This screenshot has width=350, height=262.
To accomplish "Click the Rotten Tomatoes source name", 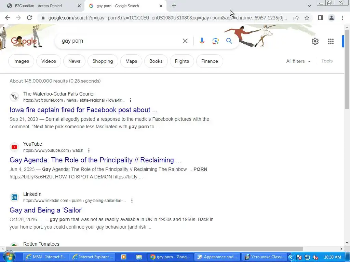I will click(41, 244).
